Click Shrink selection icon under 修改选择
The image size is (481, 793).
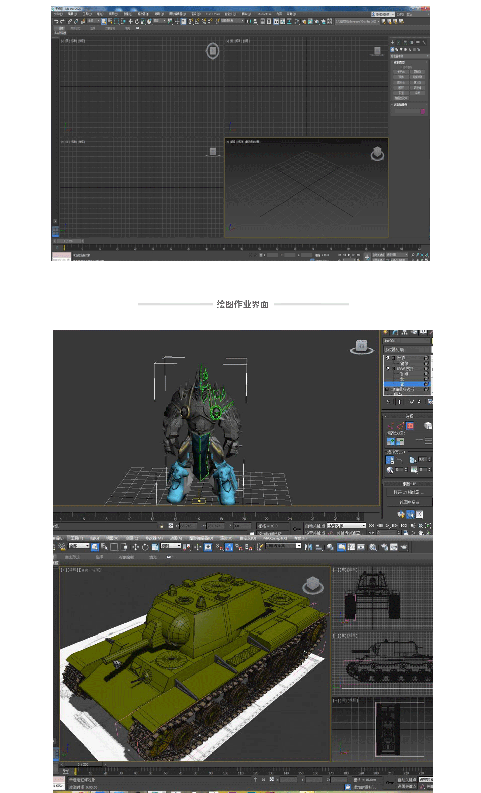coord(400,441)
